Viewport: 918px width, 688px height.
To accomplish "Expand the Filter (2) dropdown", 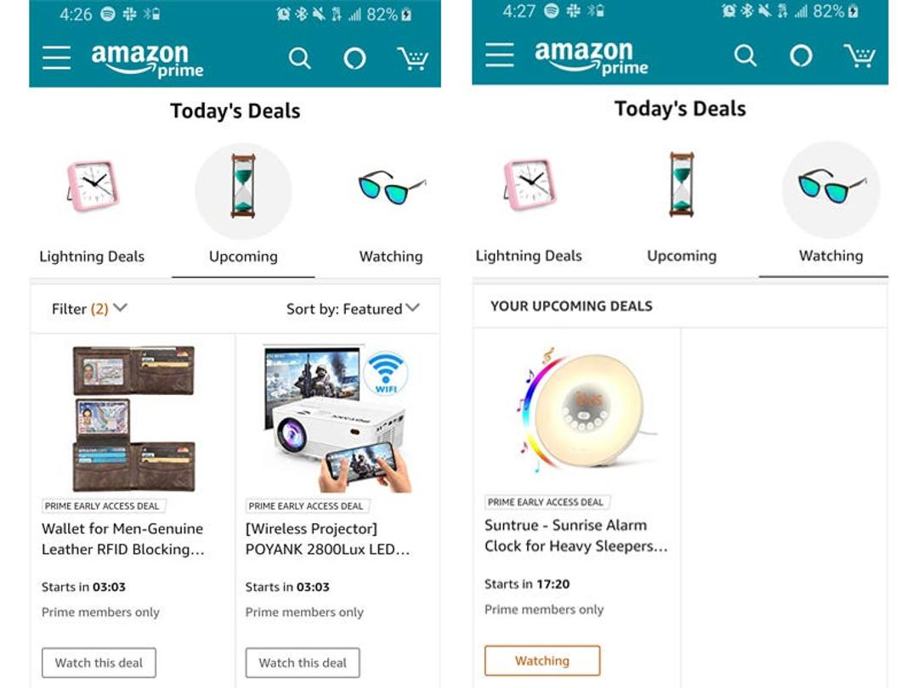I will coord(89,308).
